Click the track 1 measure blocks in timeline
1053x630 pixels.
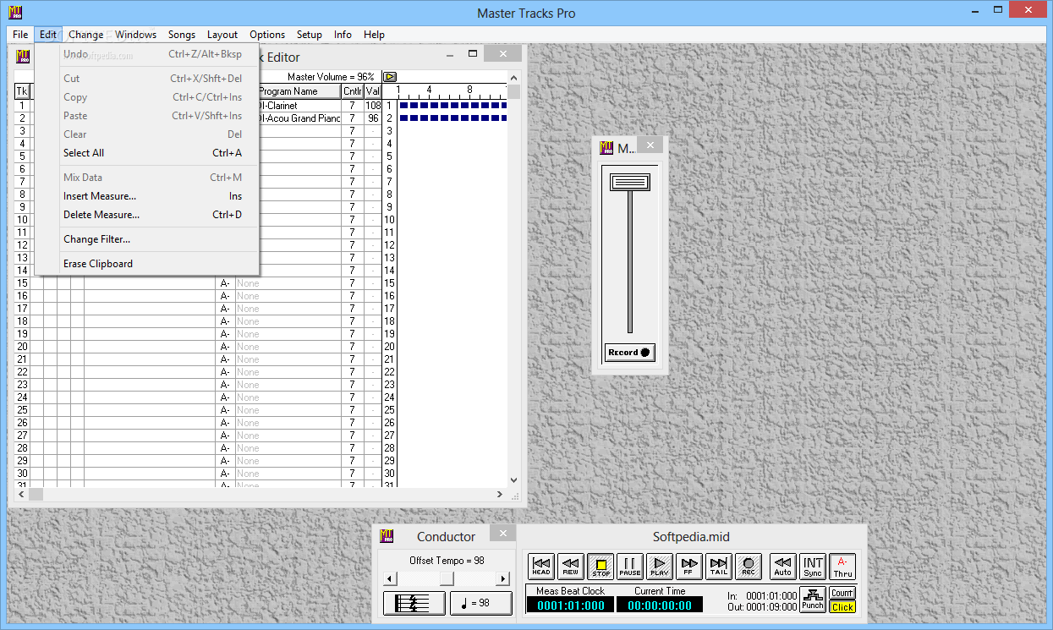pos(452,106)
